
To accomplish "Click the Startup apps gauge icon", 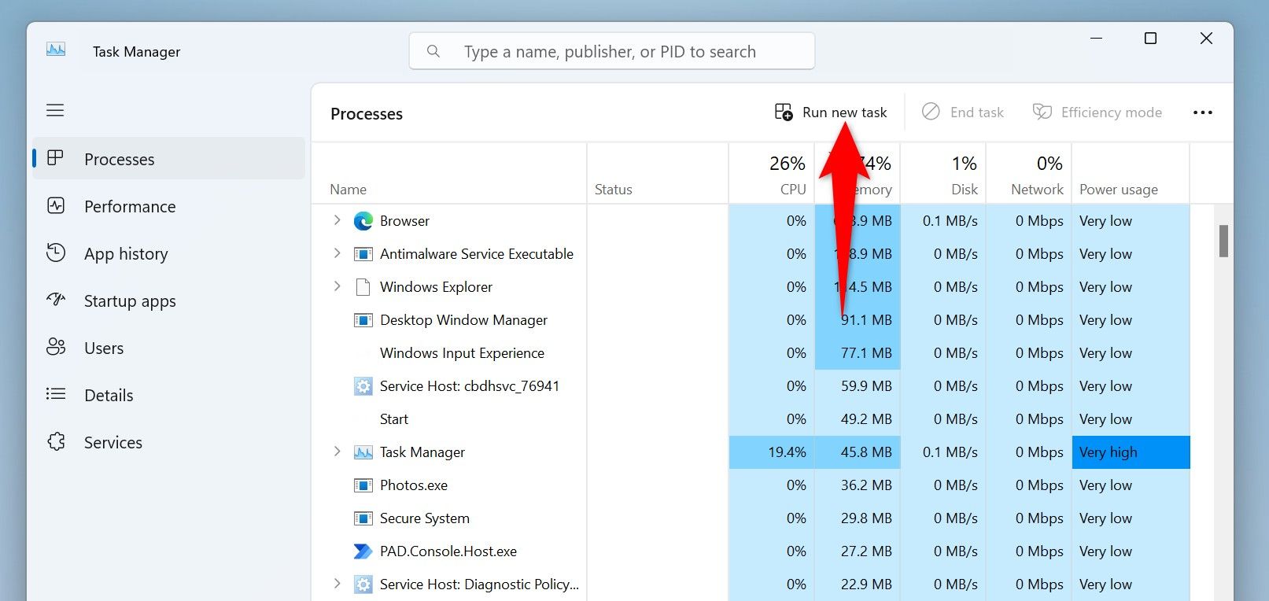I will pos(56,300).
